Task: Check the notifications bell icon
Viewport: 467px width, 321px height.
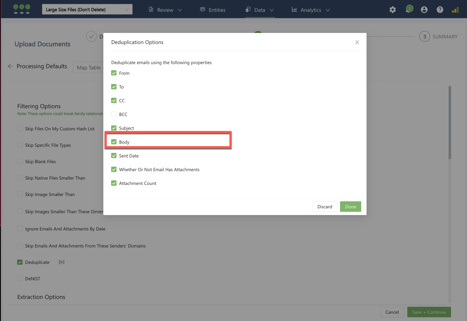Action: coord(409,9)
